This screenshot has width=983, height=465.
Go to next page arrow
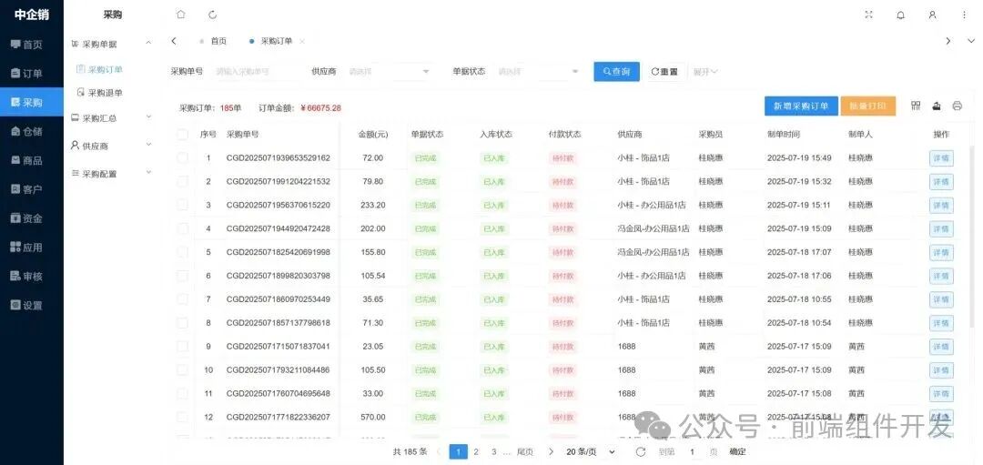point(551,451)
